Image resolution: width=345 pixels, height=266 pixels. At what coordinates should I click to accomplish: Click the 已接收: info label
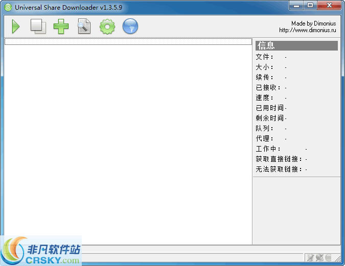[268, 87]
